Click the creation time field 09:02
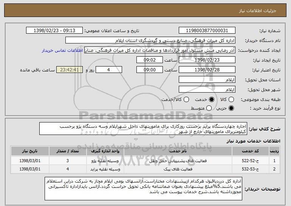Viewport: 291px width, 206px height. pyautogui.click(x=150, y=60)
